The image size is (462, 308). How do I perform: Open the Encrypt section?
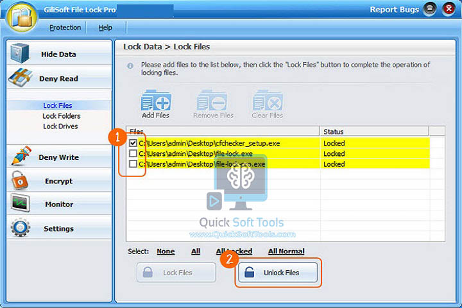[59, 180]
